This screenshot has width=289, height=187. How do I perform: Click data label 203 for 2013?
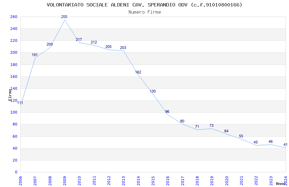123,48
